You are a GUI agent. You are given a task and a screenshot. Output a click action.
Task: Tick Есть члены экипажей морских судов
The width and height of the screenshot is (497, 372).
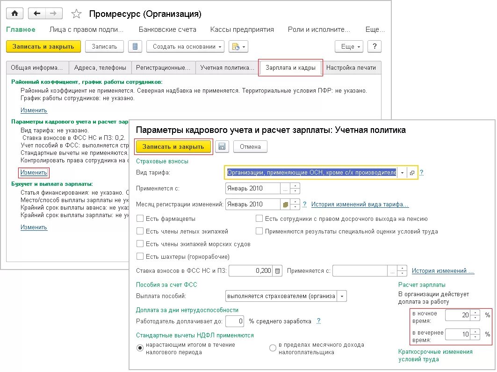point(140,244)
